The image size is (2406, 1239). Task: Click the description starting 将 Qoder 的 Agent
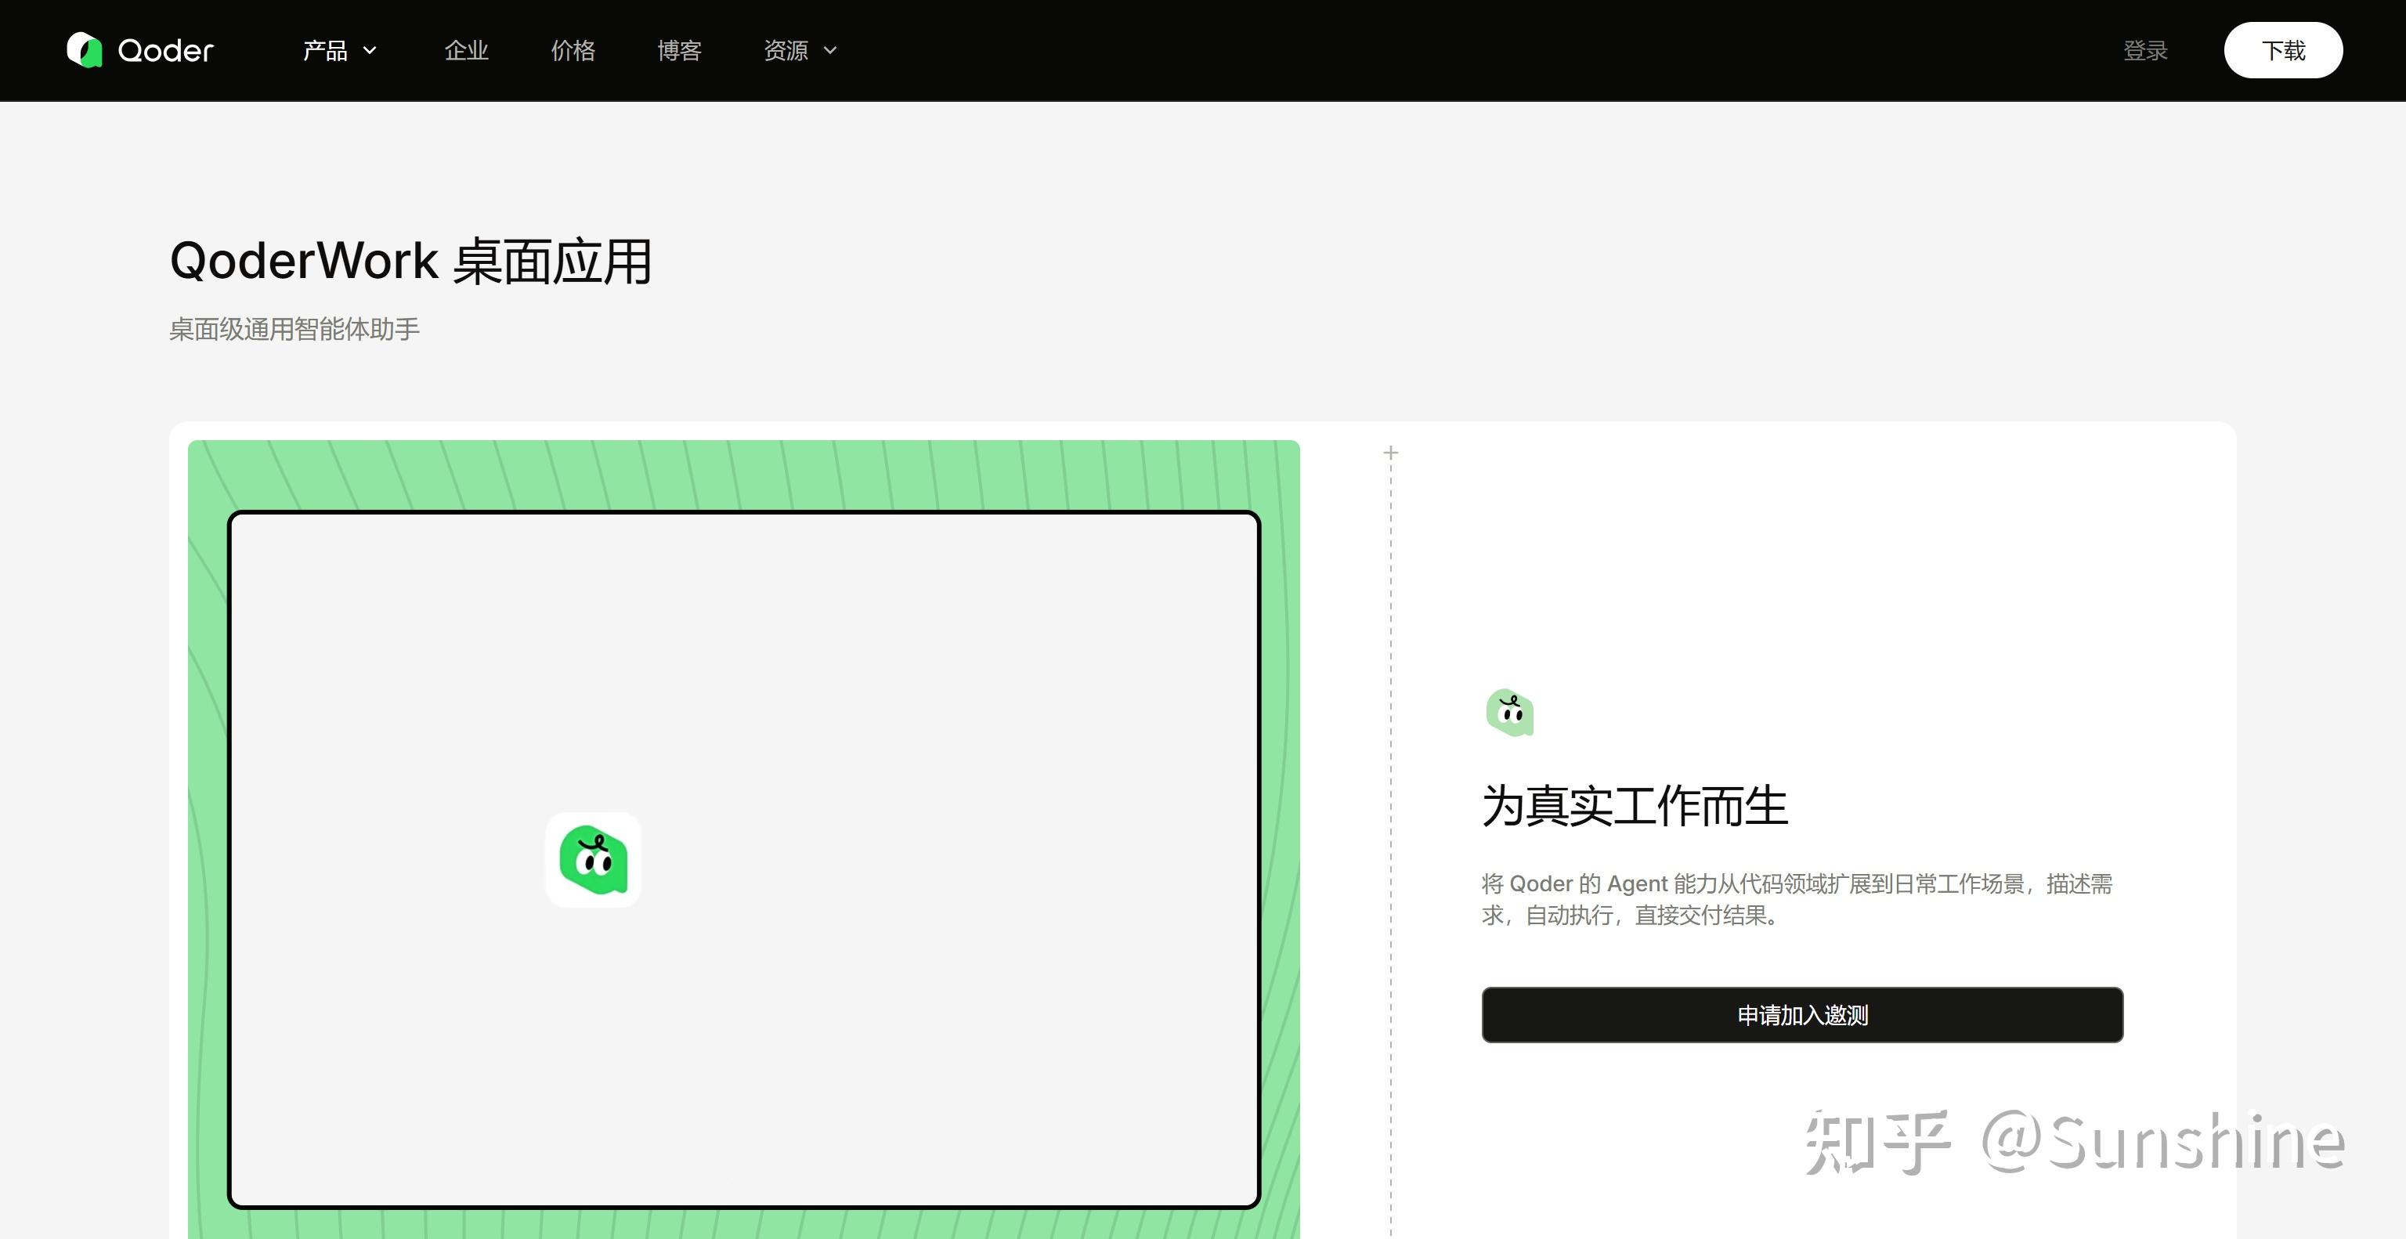tap(1797, 899)
